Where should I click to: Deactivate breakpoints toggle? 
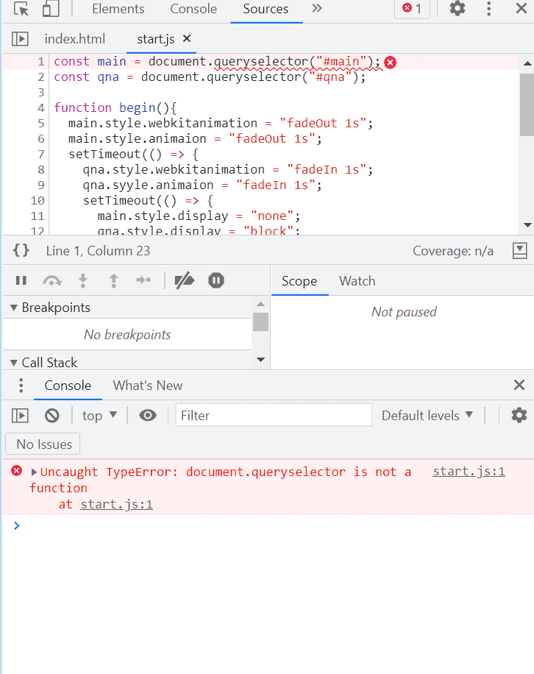coord(185,280)
